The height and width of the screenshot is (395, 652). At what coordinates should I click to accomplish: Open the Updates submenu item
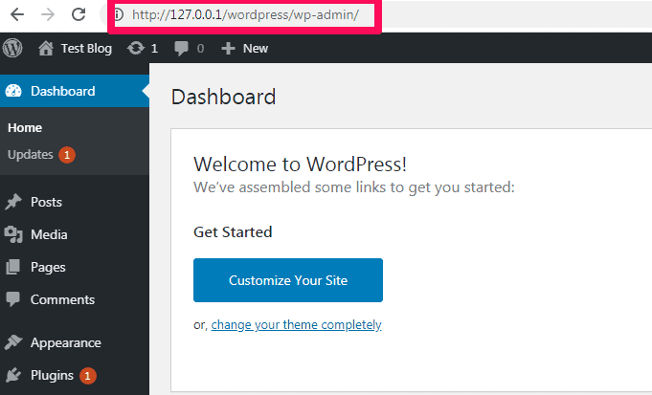[30, 154]
